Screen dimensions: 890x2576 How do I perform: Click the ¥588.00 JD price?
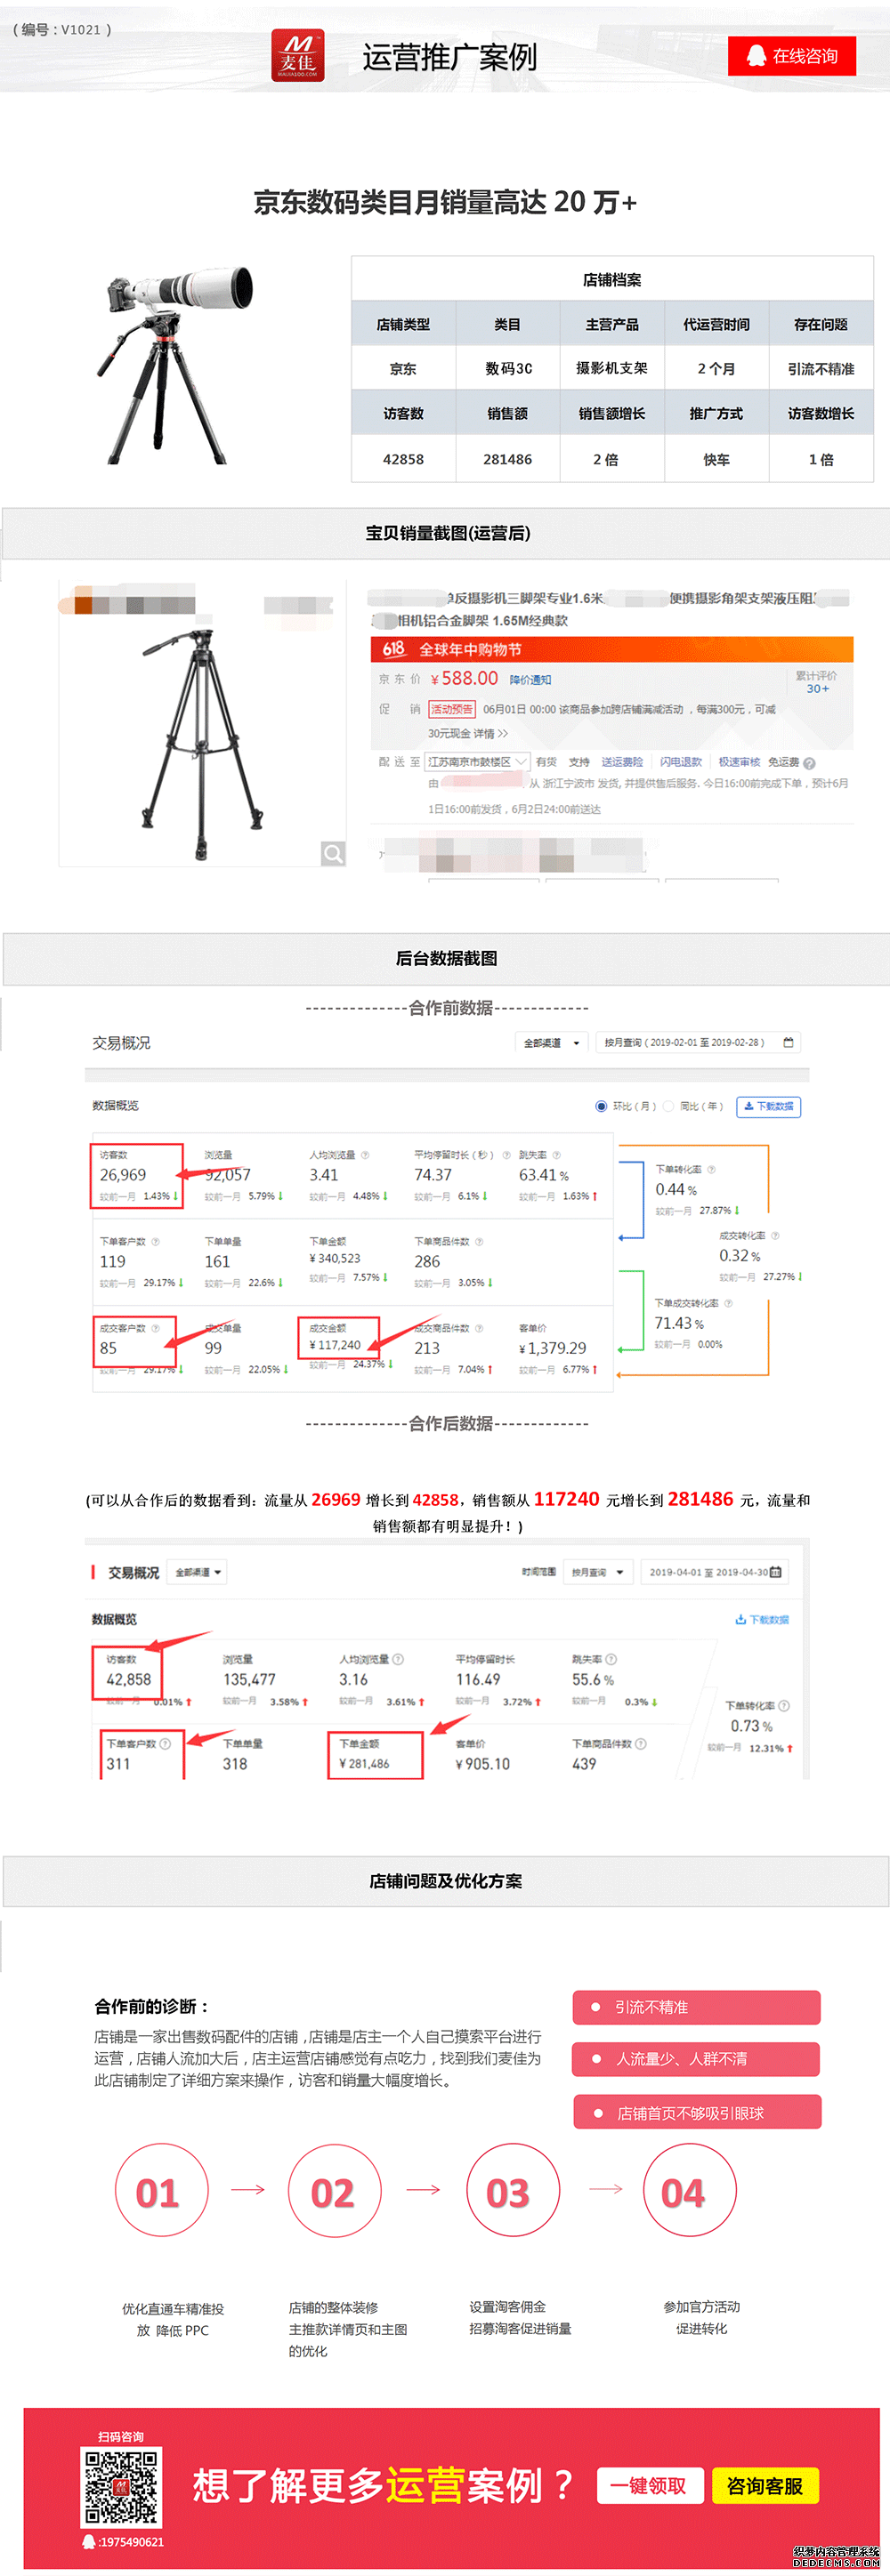tap(465, 679)
